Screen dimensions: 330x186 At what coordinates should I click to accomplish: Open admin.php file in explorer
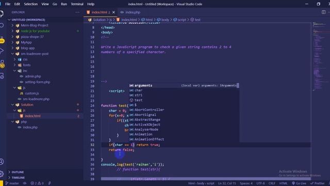(x=33, y=76)
